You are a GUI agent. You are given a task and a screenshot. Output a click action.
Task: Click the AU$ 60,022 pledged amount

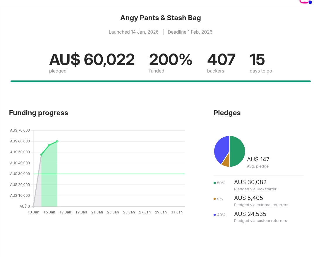point(92,60)
